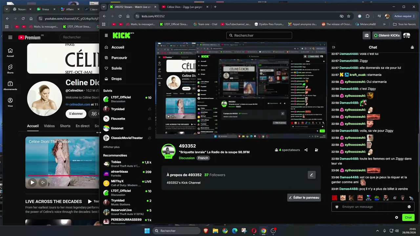Unmute the Celine Dion channel trailer video
Image resolution: width=420 pixels, height=236 pixels.
click(43, 183)
